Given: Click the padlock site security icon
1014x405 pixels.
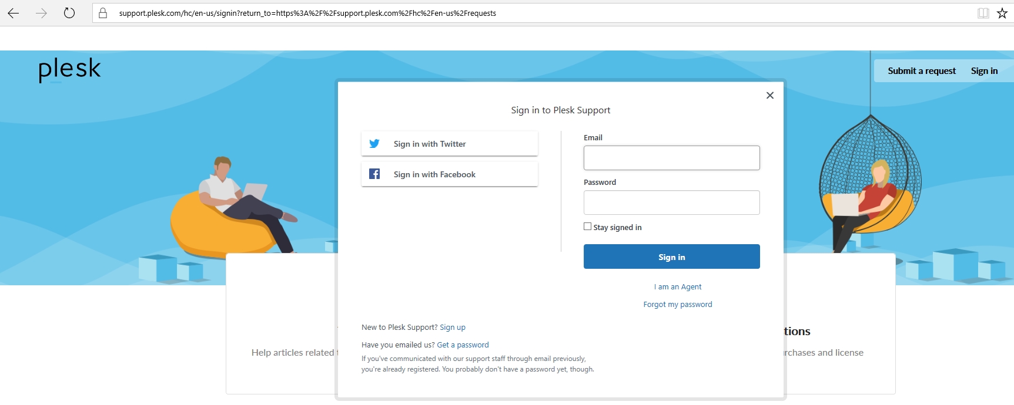Looking at the screenshot, I should (103, 13).
